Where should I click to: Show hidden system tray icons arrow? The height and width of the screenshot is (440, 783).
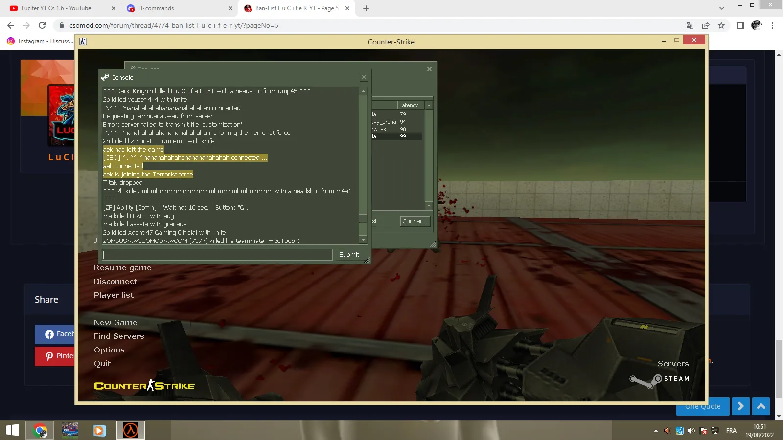(656, 431)
